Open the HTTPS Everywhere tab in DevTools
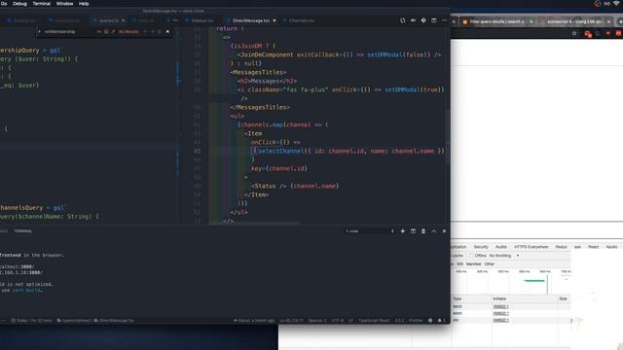Image resolution: width=623 pixels, height=350 pixels. pos(531,247)
